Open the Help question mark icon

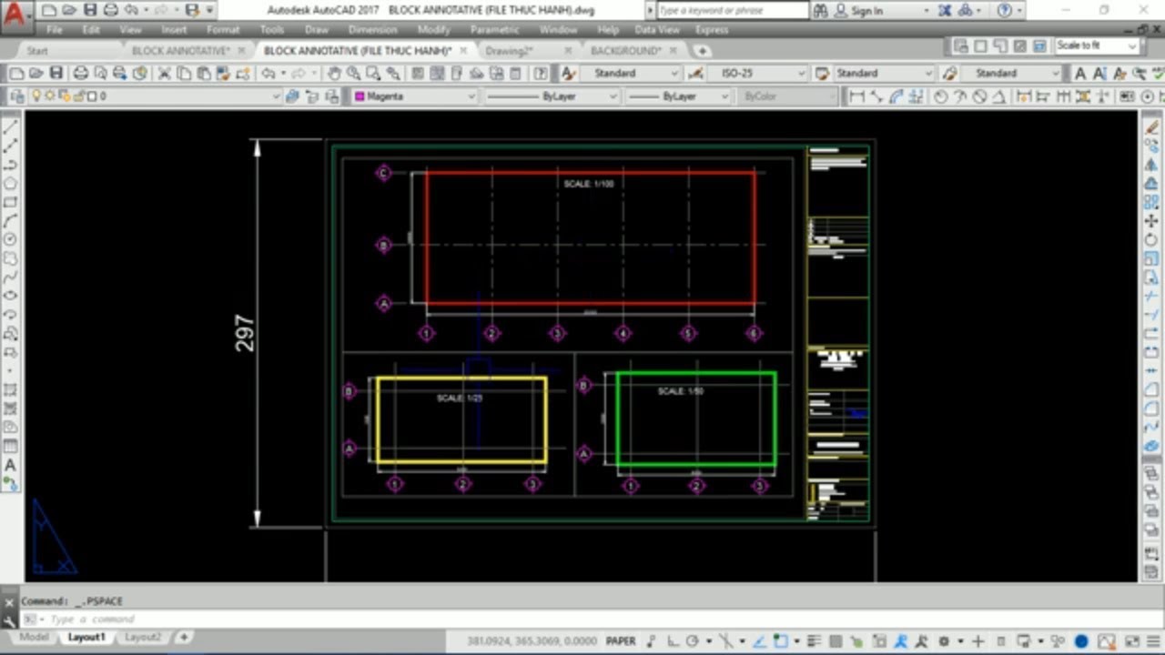click(x=541, y=73)
